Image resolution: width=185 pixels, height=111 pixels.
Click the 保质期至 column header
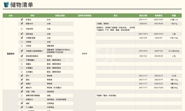click(x=158, y=15)
